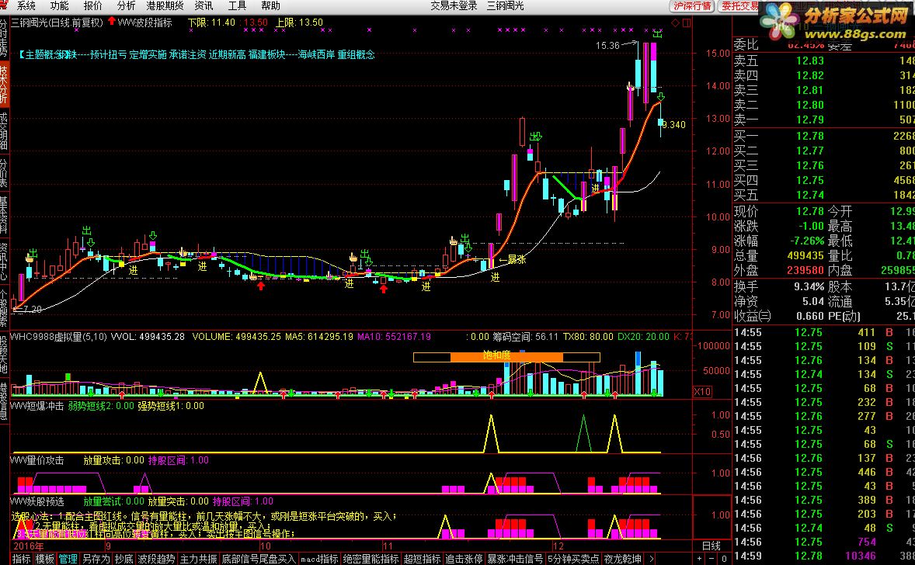Open the 报价 menu
The width and height of the screenshot is (915, 565).
92,6
